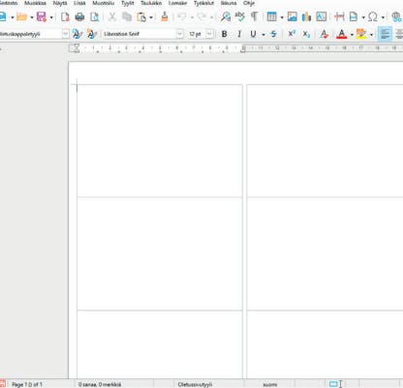Click the Insert chart icon
The height and width of the screenshot is (388, 403).
click(x=306, y=16)
